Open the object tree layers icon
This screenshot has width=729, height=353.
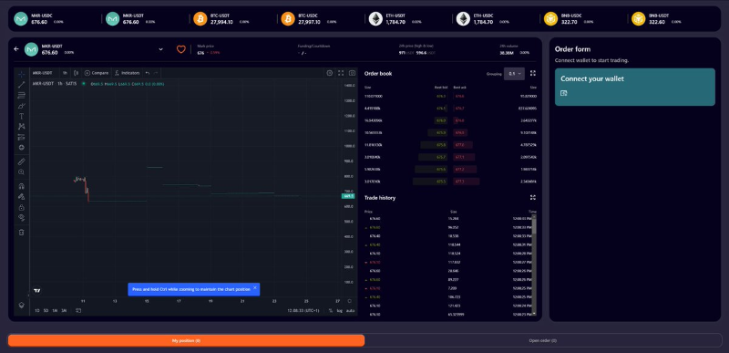coord(21,305)
